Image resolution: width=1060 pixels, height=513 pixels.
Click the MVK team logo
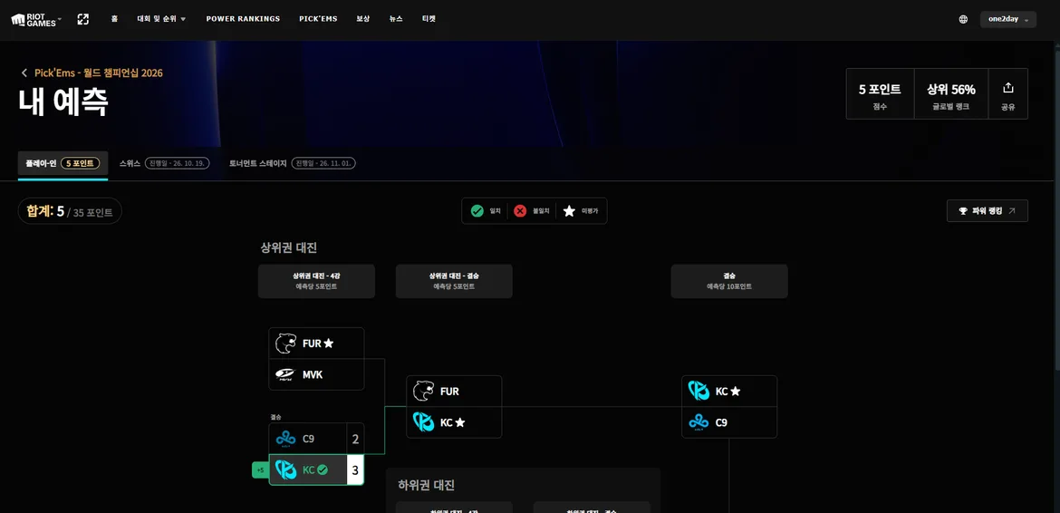285,374
